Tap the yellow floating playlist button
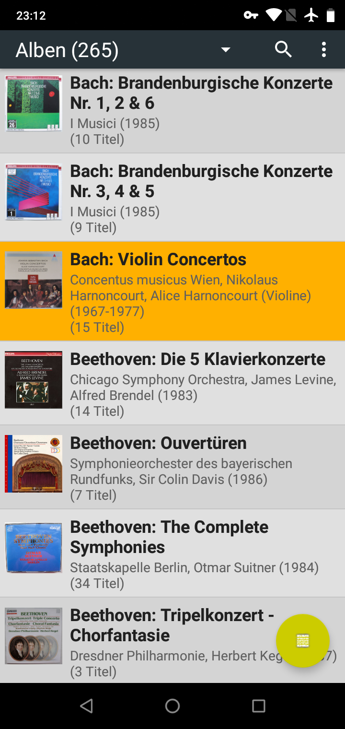 (x=303, y=641)
